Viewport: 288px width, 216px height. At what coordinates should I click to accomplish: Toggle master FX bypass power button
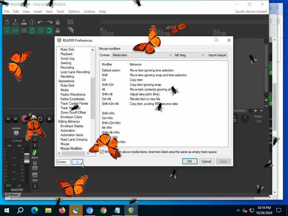[35, 168]
